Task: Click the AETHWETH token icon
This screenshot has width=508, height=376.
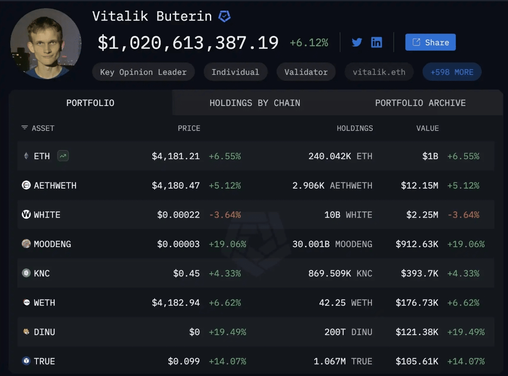Action: click(x=26, y=185)
